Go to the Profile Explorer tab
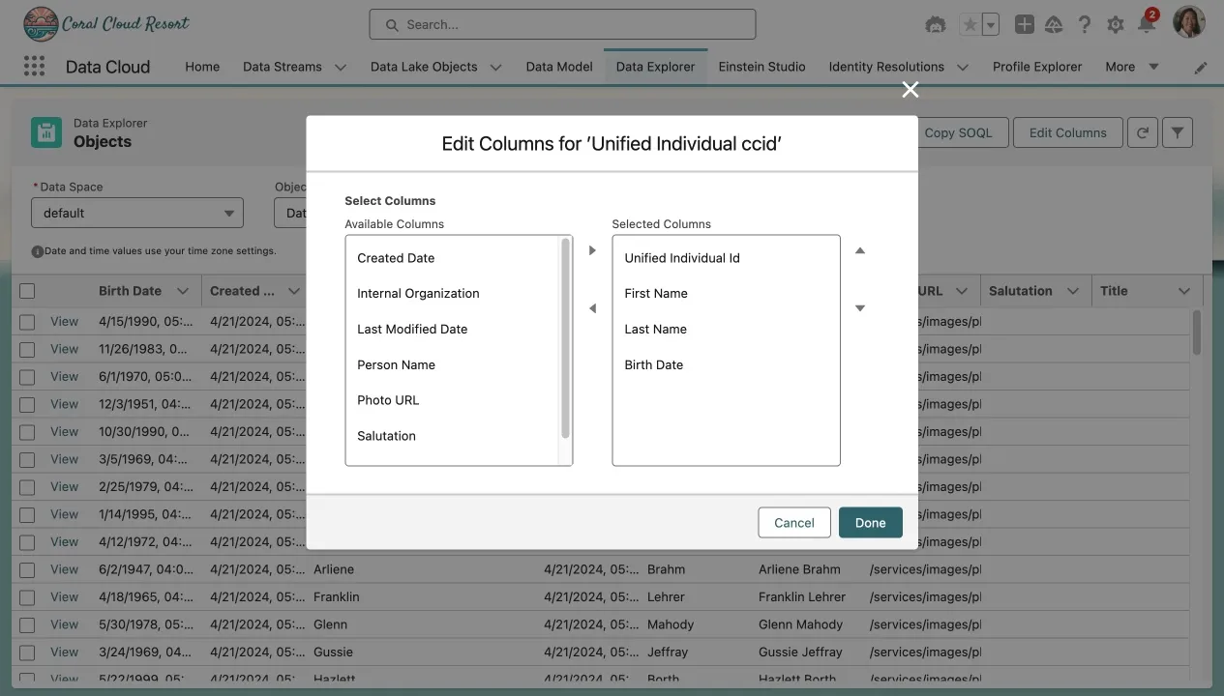Image resolution: width=1224 pixels, height=696 pixels. click(x=1036, y=67)
